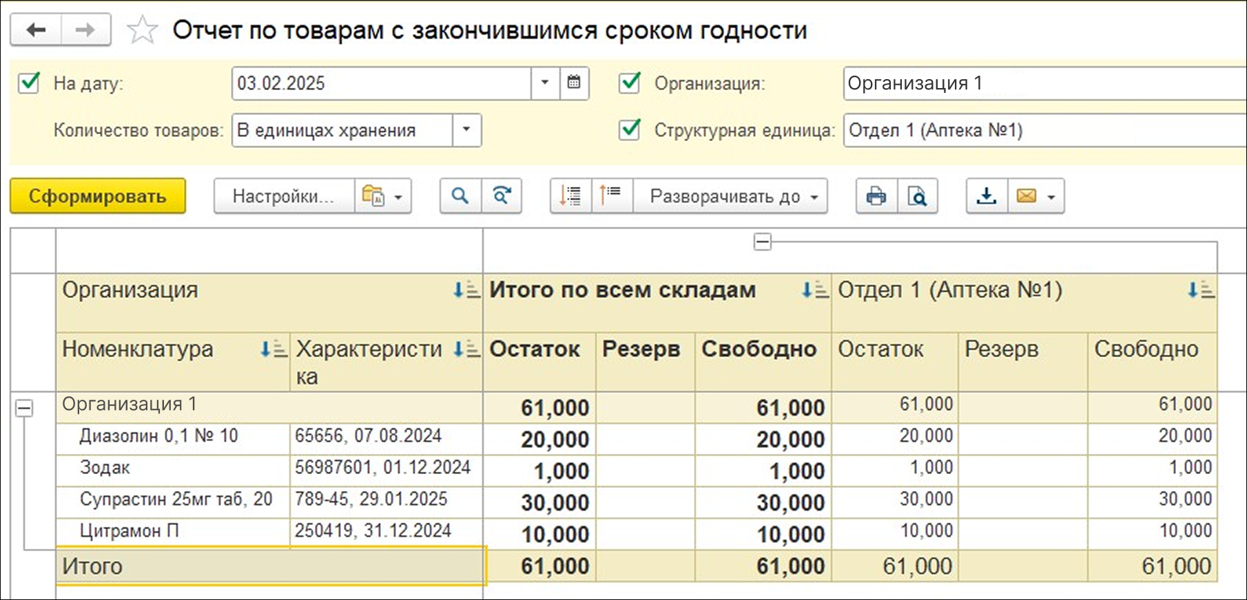Send report by email envelope icon
The height and width of the screenshot is (600, 1247).
1027,196
